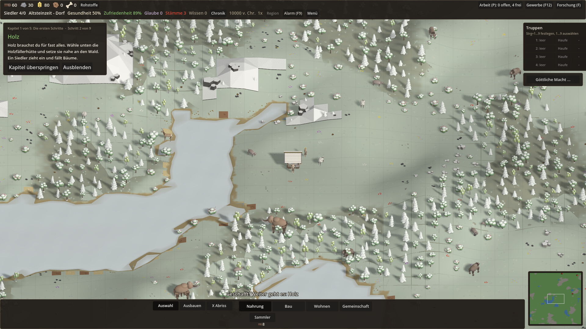Viewport: 586px width, 329px height.
Task: Change Haufe formation for troop 4
Action: (562, 65)
